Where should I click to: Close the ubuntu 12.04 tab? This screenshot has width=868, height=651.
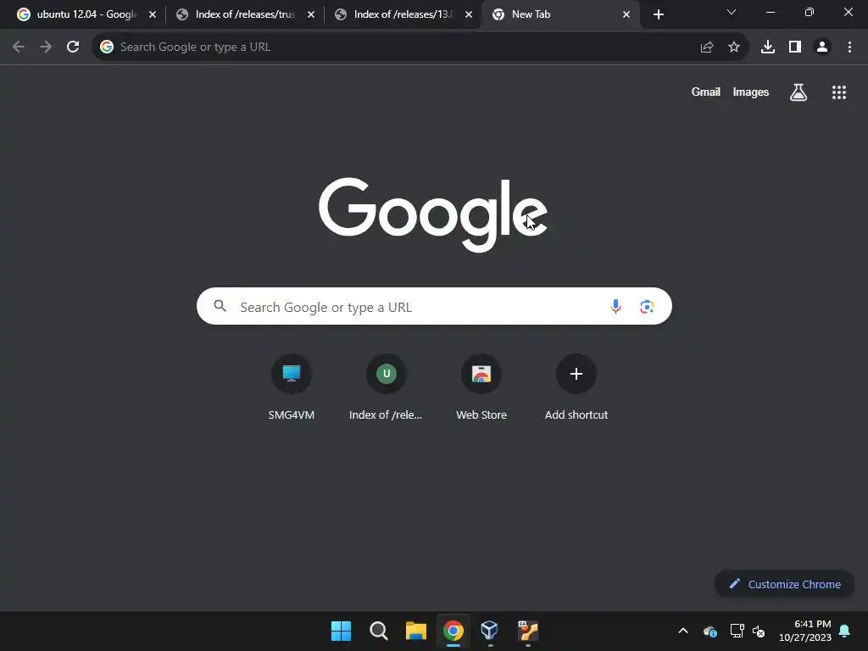click(153, 14)
